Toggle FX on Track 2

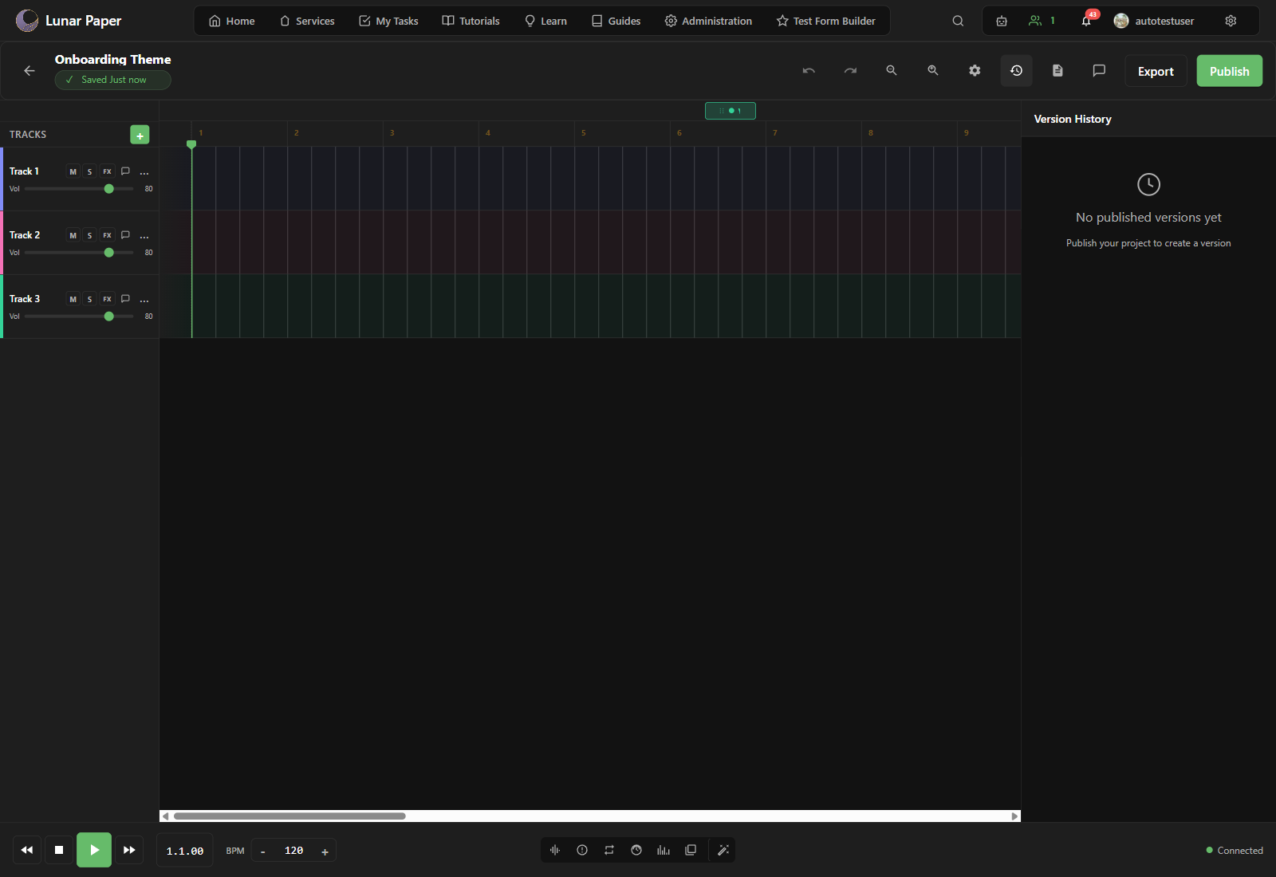pos(107,235)
